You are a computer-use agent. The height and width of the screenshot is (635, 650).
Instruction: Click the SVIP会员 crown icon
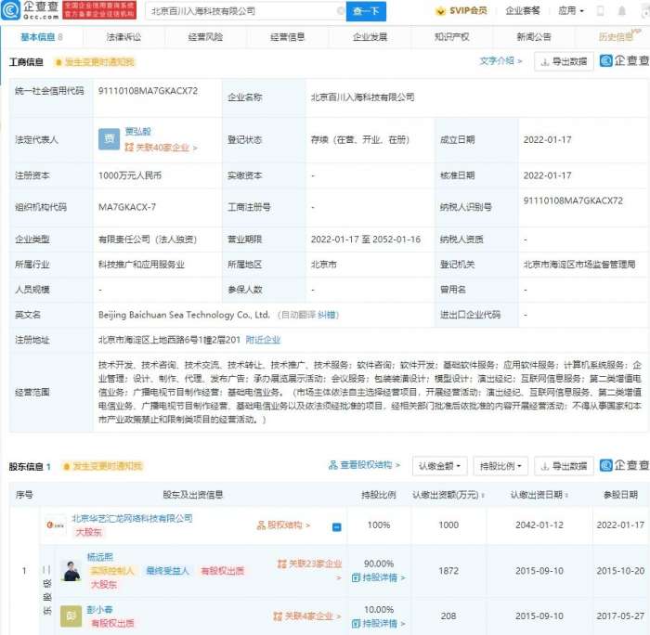pos(441,12)
